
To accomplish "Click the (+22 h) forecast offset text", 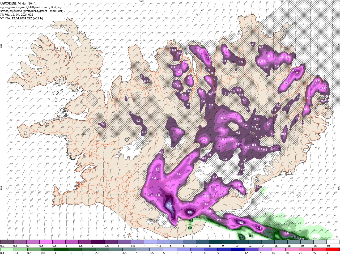I will coord(38,18).
